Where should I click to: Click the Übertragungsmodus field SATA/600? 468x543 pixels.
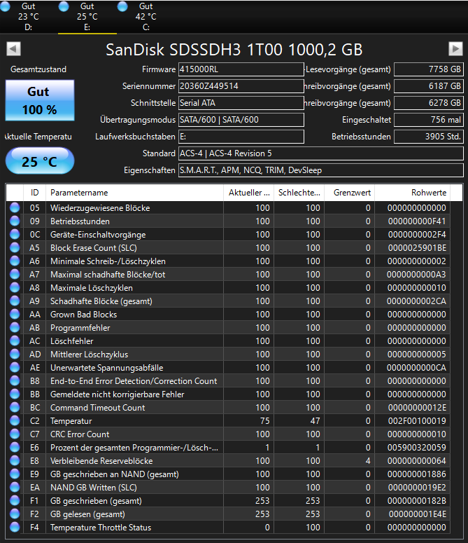pyautogui.click(x=241, y=120)
